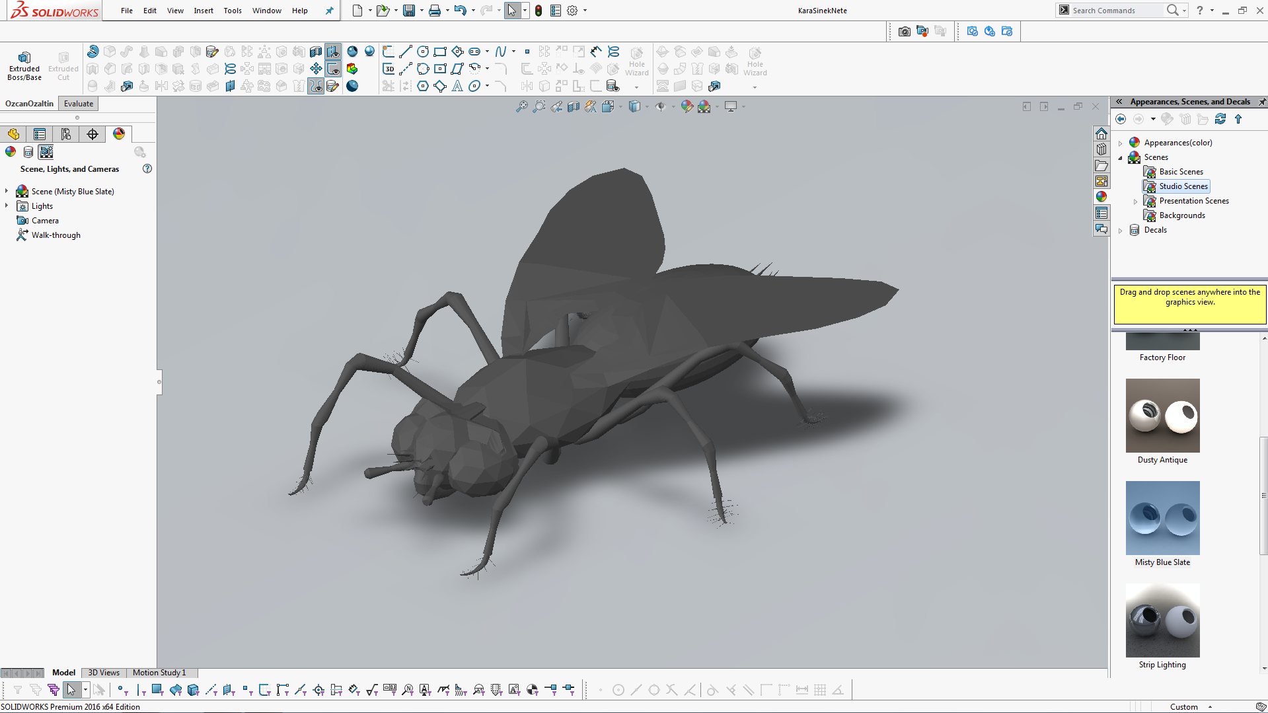Click the Extruded Boss/Base tool
The width and height of the screenshot is (1268, 713).
pyautogui.click(x=24, y=65)
